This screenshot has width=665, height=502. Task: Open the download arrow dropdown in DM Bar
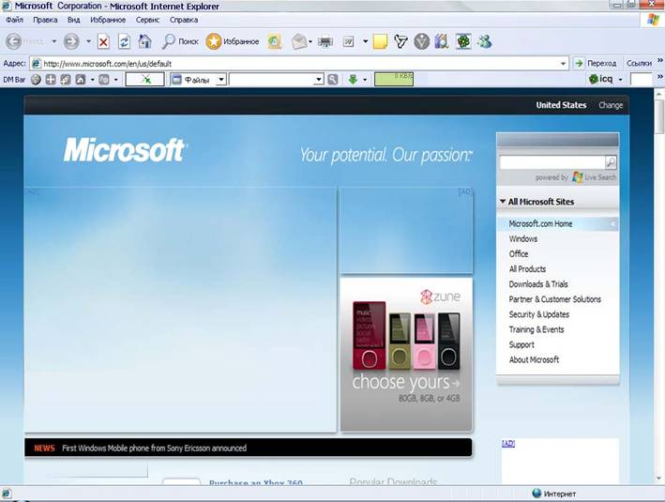tap(365, 80)
